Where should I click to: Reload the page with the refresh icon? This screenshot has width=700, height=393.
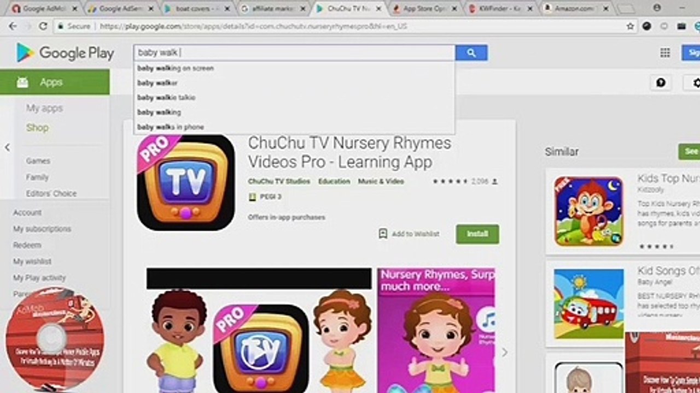coord(43,26)
